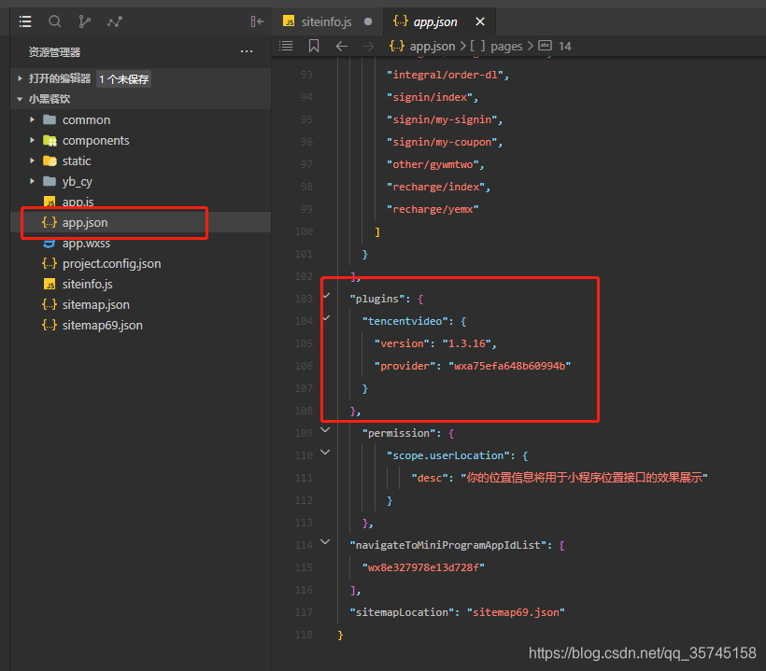The width and height of the screenshot is (766, 671).
Task: Open the explorer list icon in sidebar
Action: click(25, 21)
